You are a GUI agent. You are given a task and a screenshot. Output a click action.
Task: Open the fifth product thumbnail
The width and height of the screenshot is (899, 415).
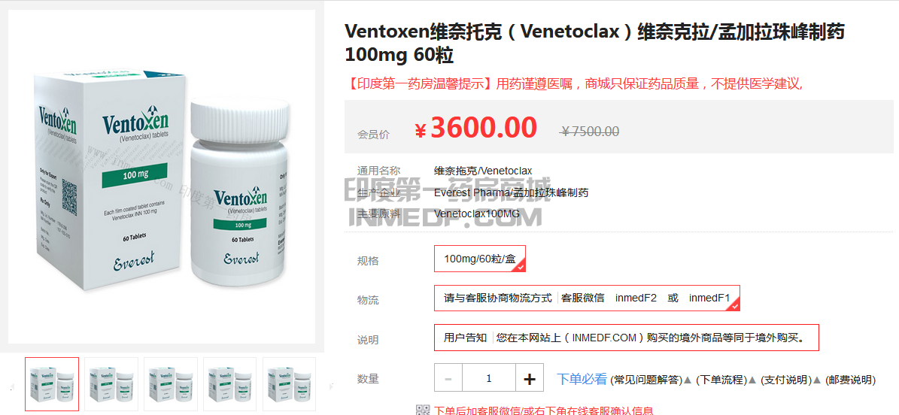(289, 384)
